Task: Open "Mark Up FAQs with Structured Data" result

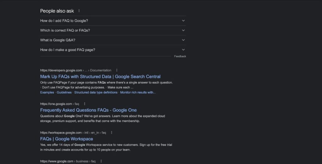Action: 100,77
